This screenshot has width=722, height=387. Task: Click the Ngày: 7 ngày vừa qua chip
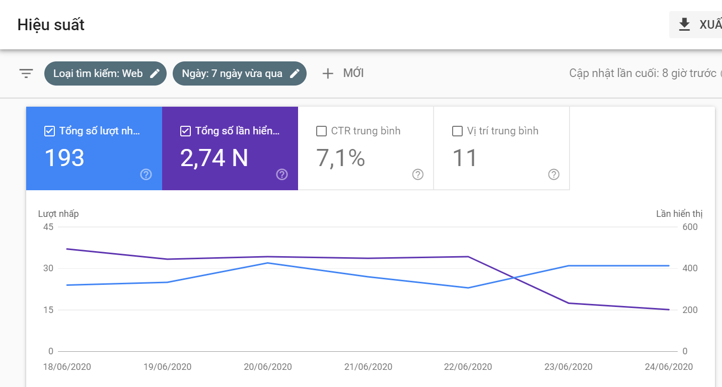[x=240, y=73]
